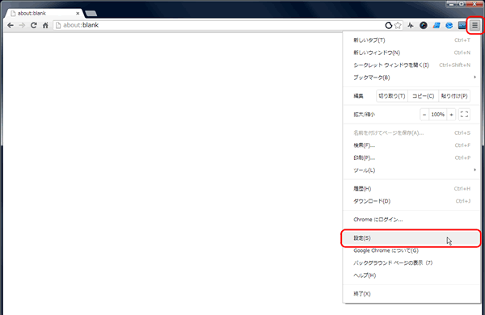Click the blue monitor graph extension icon

pos(462,25)
